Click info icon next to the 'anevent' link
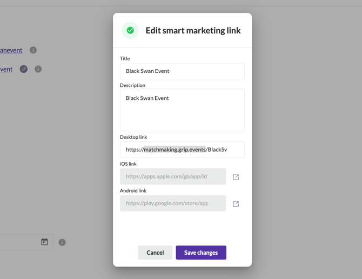Image resolution: width=362 pixels, height=279 pixels. [x=33, y=50]
